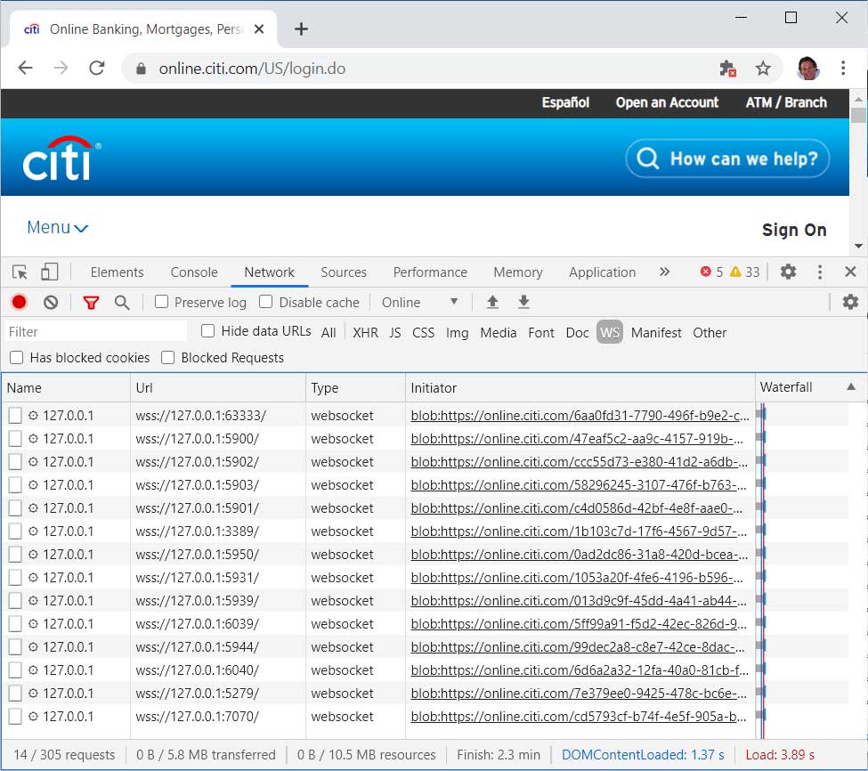Open the extensions puzzle icon
The height and width of the screenshot is (771, 868).
click(727, 69)
